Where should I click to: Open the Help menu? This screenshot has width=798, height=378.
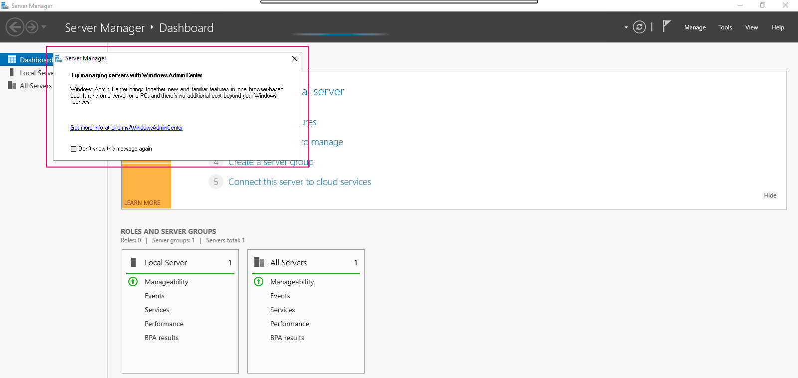(x=778, y=27)
